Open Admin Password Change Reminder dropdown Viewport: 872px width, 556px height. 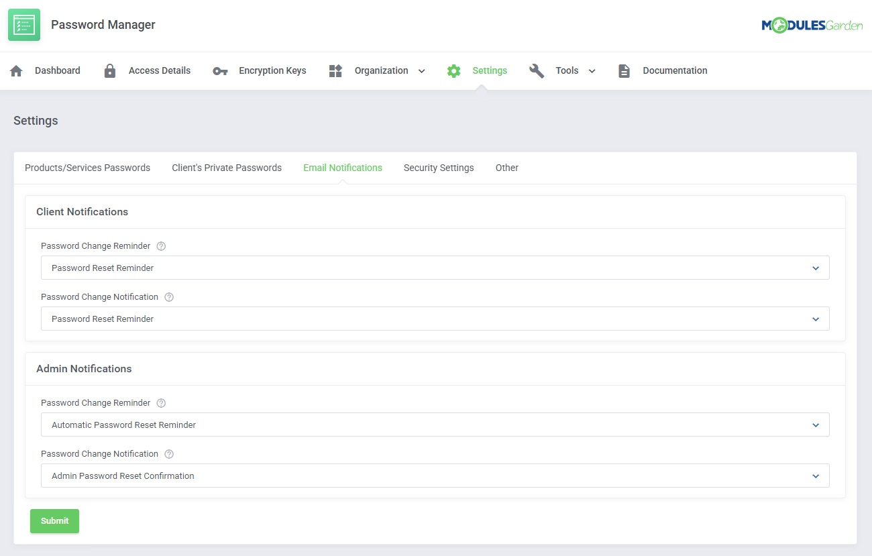coord(435,425)
